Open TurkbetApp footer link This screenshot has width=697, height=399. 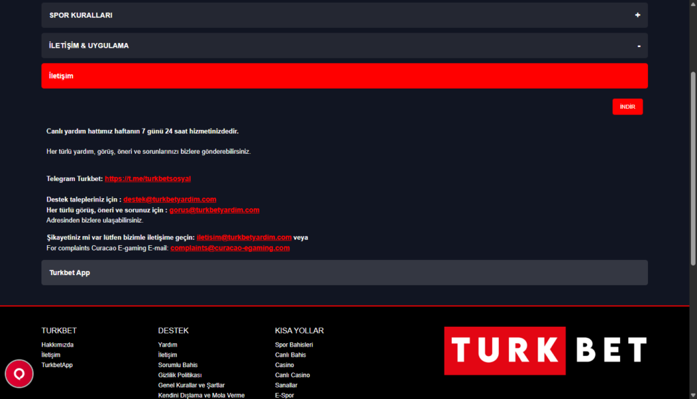[x=56, y=365]
